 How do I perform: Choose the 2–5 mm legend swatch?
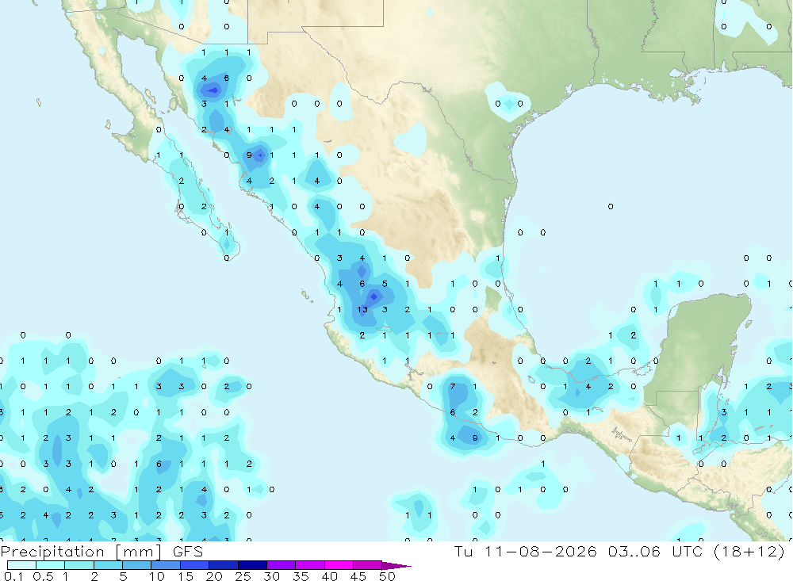tap(108, 565)
